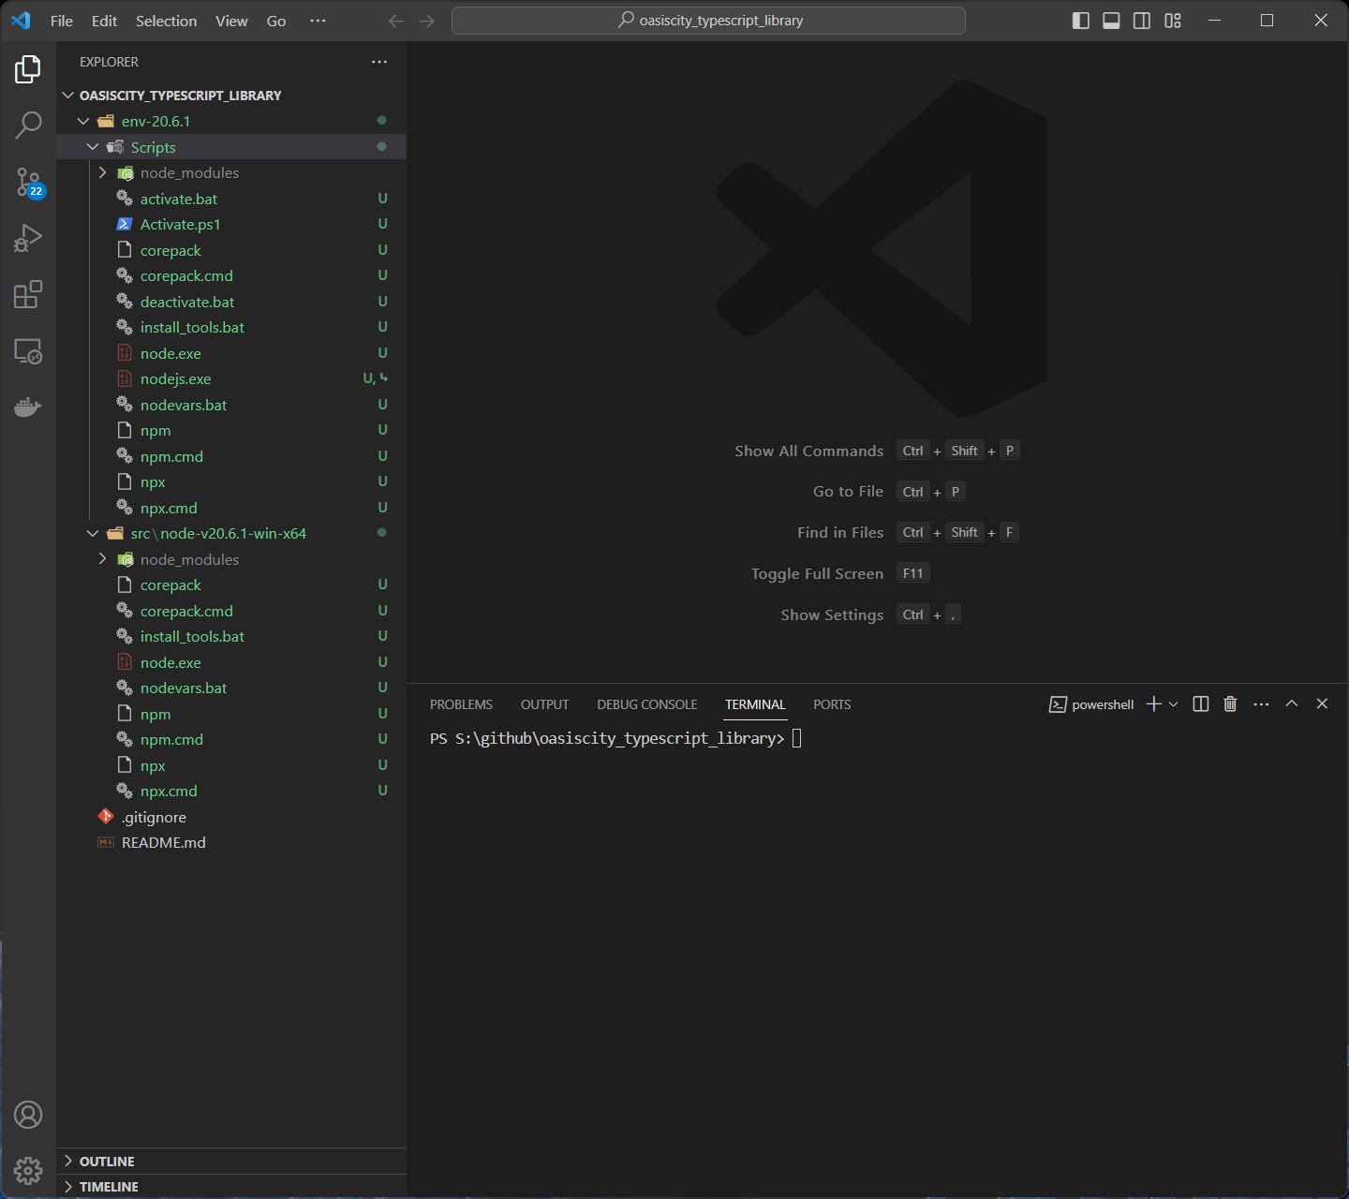Kill terminal with trash icon

pyautogui.click(x=1230, y=703)
